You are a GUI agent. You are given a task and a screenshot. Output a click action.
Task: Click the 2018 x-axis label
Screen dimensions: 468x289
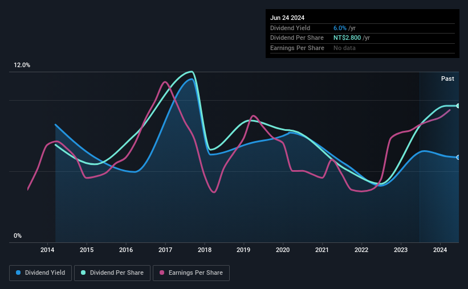click(x=205, y=250)
